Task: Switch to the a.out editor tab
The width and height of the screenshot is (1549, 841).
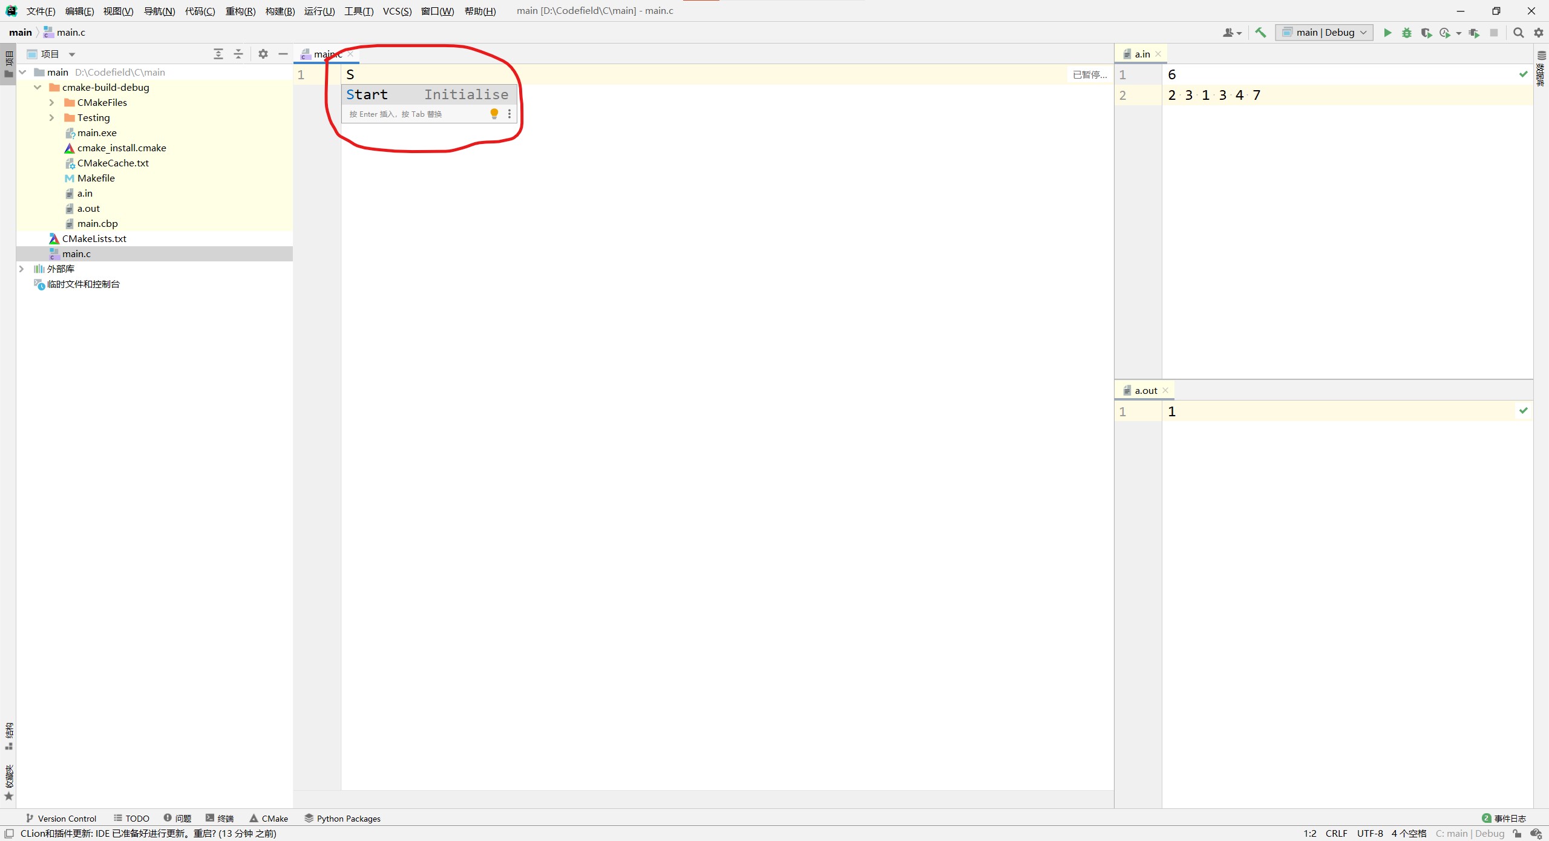Action: 1145,390
